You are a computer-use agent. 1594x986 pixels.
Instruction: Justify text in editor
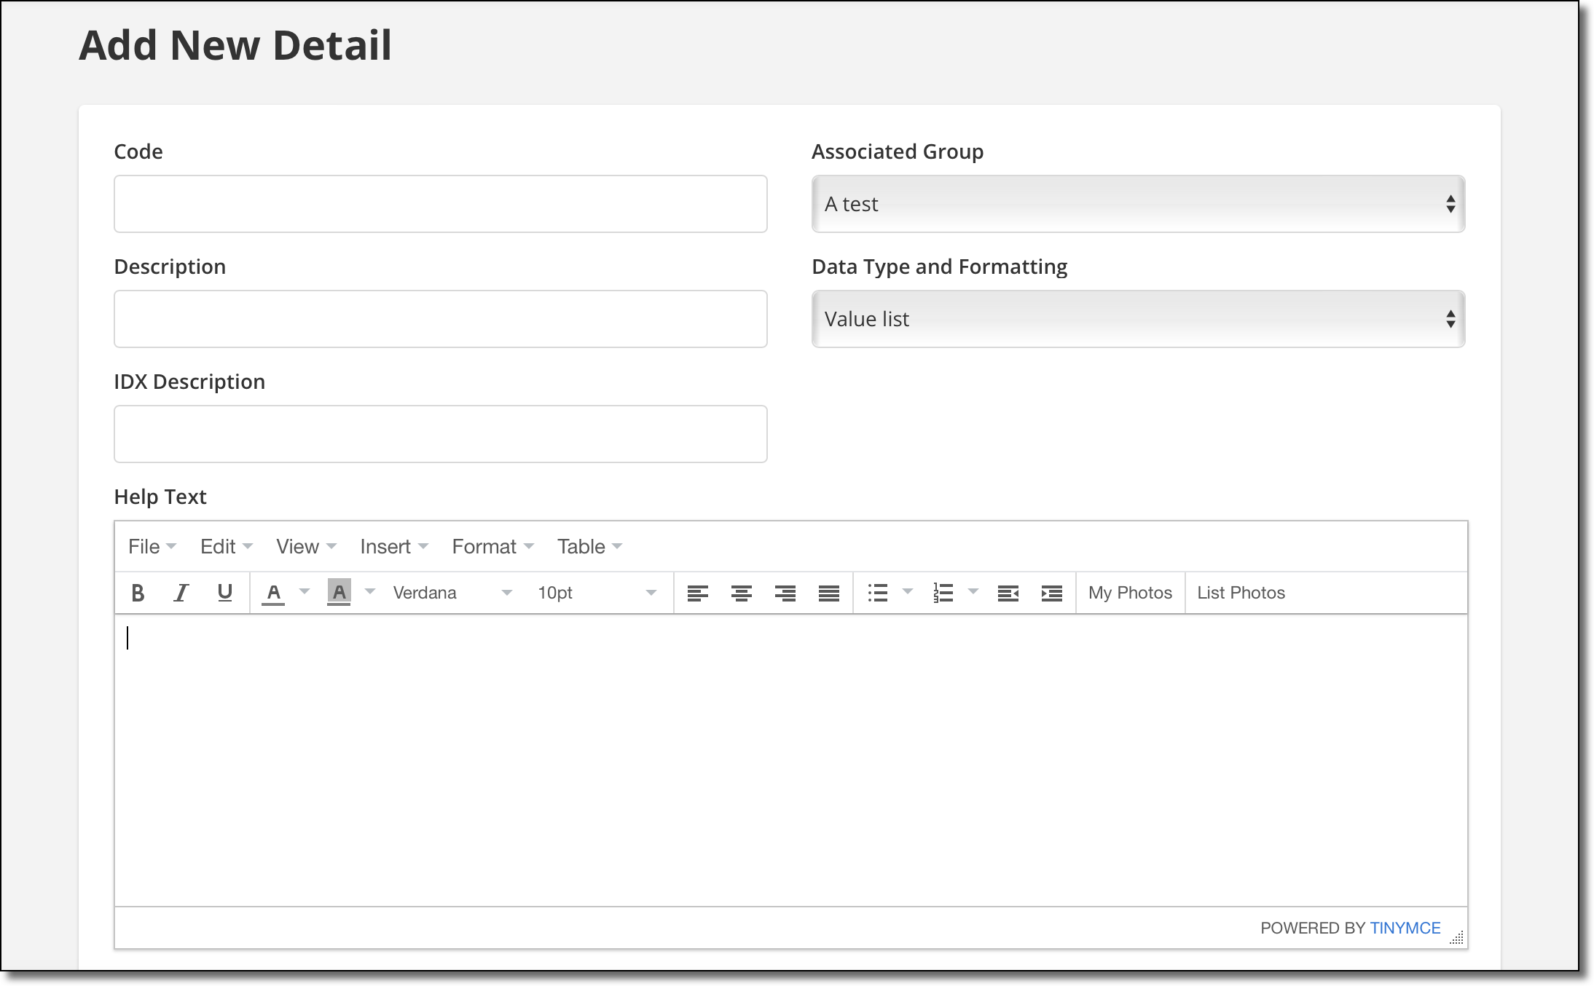[x=829, y=593]
